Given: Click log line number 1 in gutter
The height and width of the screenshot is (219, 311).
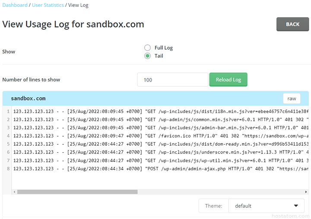Looking at the screenshot, I should [x=8, y=111].
